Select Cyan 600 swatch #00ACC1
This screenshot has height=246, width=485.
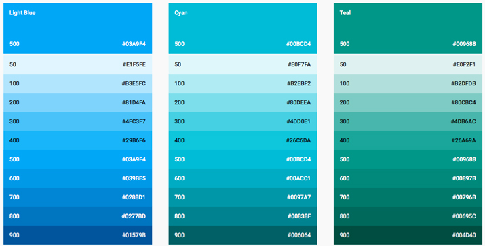pos(243,178)
